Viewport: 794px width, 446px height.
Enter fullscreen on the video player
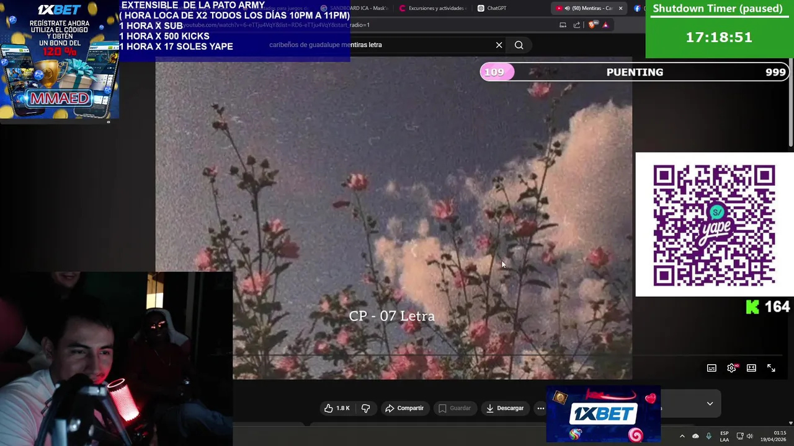pos(771,368)
